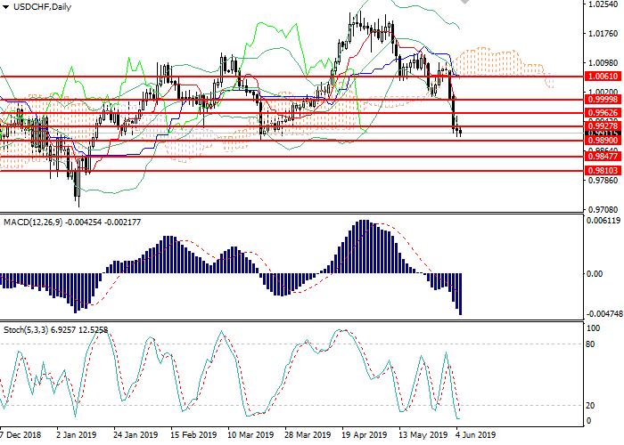Screen dimensions: 624x445
Task: Click the 1.02540 value on price axis
Action: click(603, 5)
